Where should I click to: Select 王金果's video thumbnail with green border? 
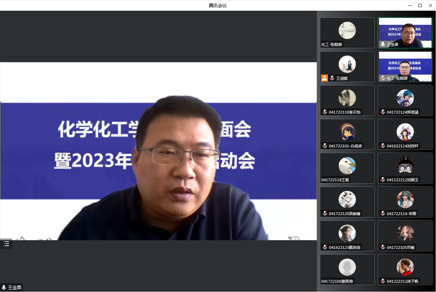405,32
